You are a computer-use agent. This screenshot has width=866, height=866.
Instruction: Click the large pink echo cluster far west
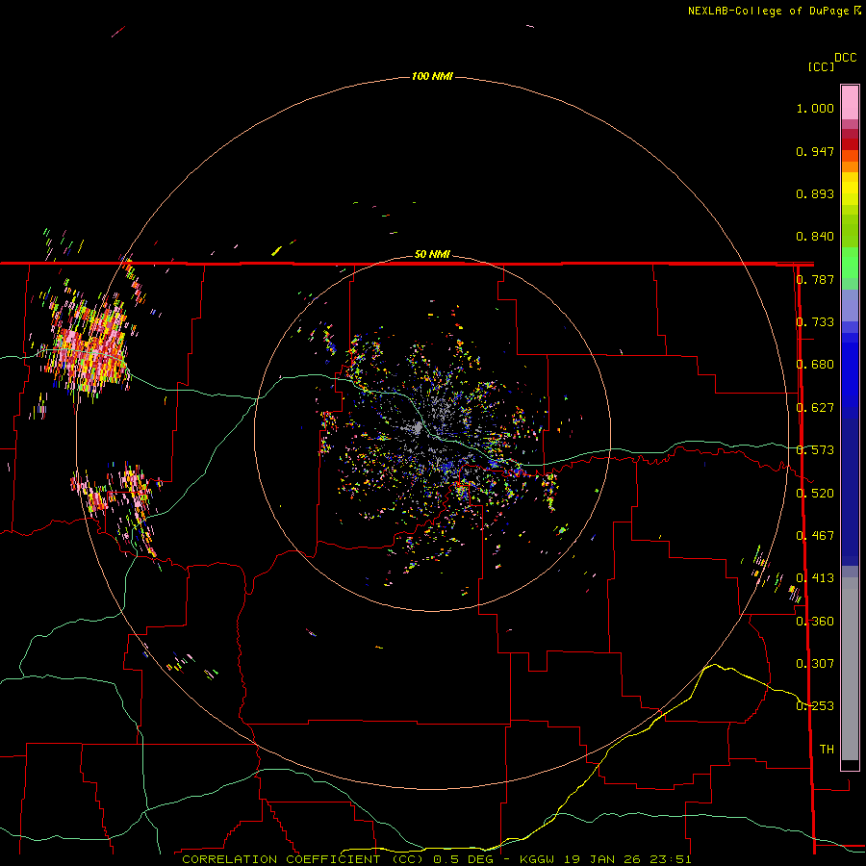pyautogui.click(x=89, y=349)
